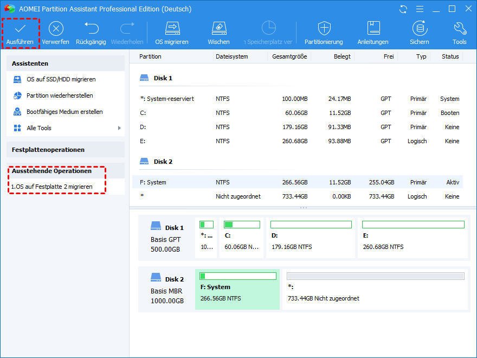
Task: Select the Wischen wipe tool
Action: pyautogui.click(x=218, y=29)
